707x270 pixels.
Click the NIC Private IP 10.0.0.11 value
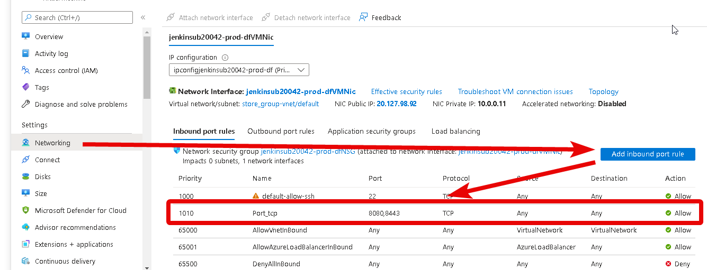pyautogui.click(x=491, y=104)
